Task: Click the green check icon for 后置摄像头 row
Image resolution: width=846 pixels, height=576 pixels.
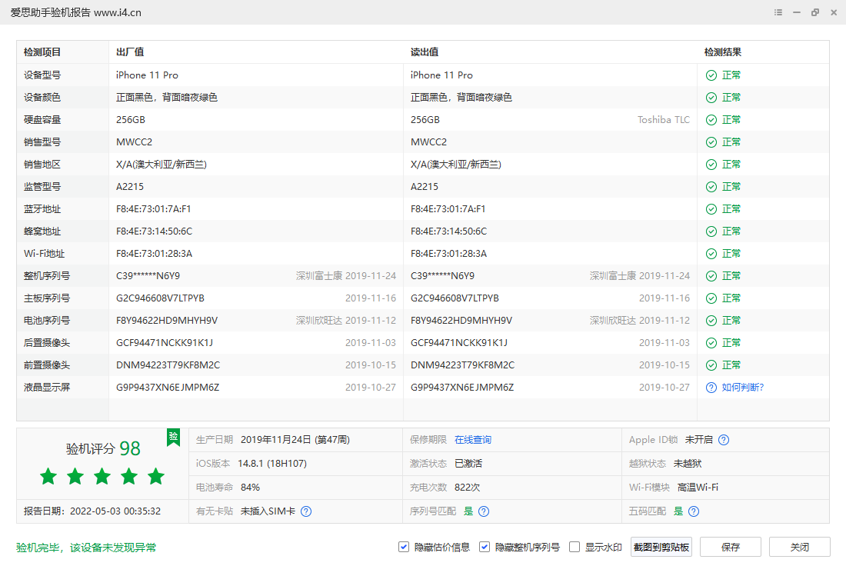Action: click(711, 343)
